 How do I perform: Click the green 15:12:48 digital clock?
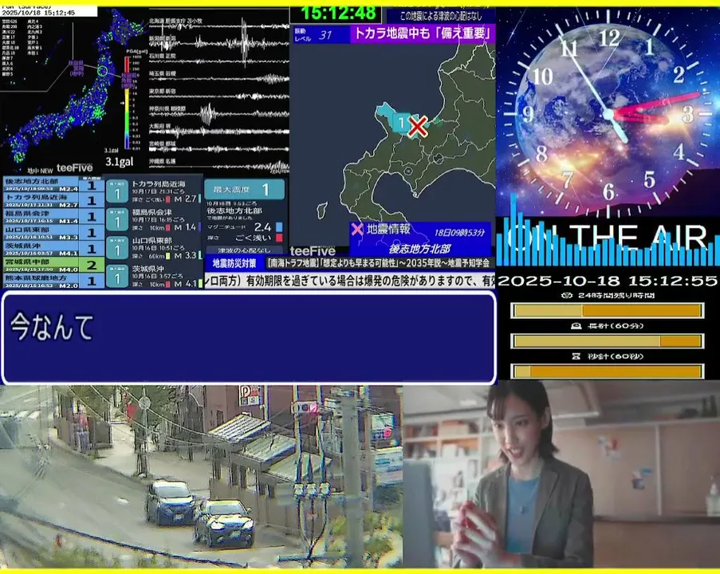[x=338, y=14]
